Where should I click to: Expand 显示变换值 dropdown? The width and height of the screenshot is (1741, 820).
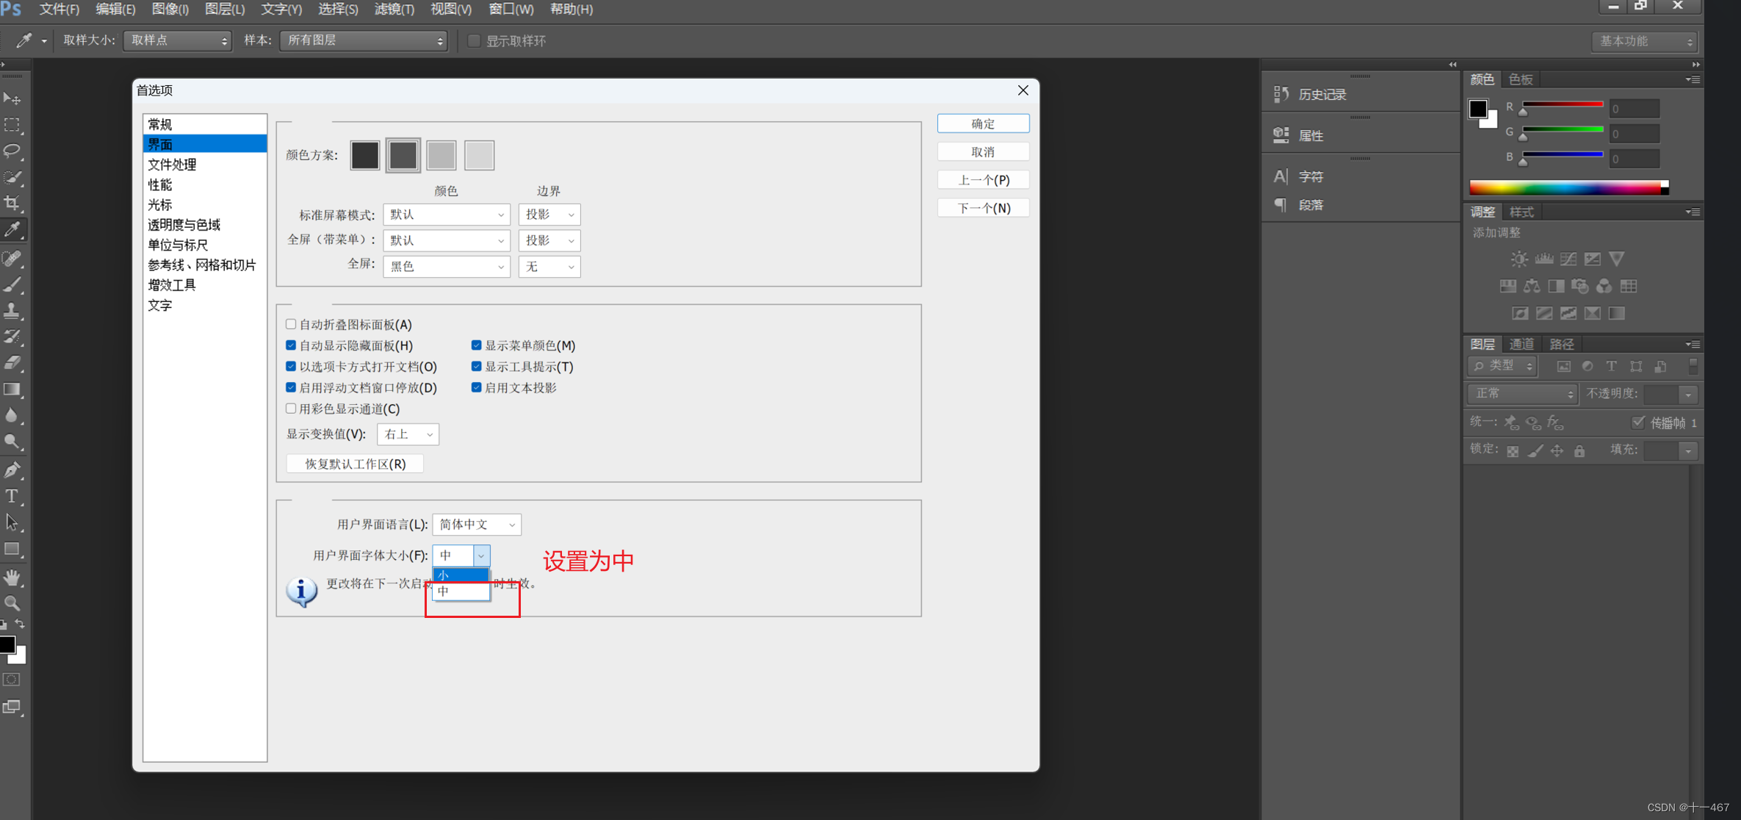[x=408, y=434]
